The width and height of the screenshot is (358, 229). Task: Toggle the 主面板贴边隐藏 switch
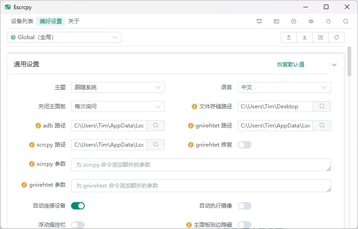click(245, 225)
